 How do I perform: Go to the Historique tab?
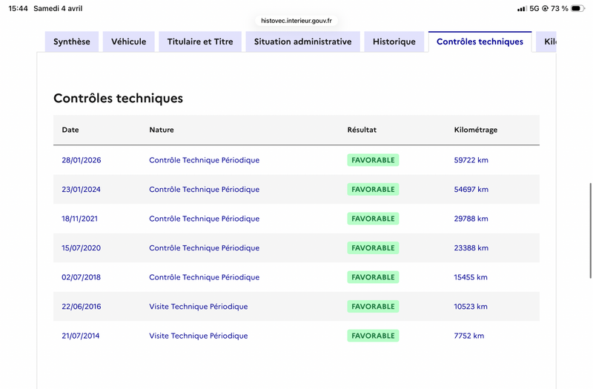(x=394, y=41)
